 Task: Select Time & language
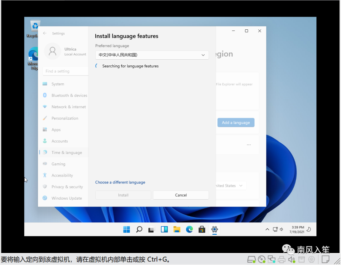63,153
